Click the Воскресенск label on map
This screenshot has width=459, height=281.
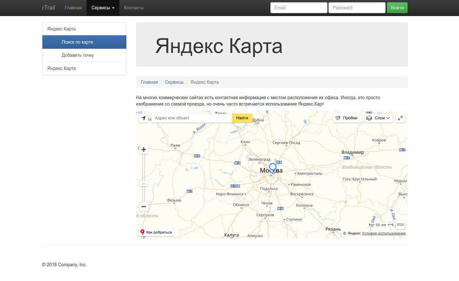(302, 194)
